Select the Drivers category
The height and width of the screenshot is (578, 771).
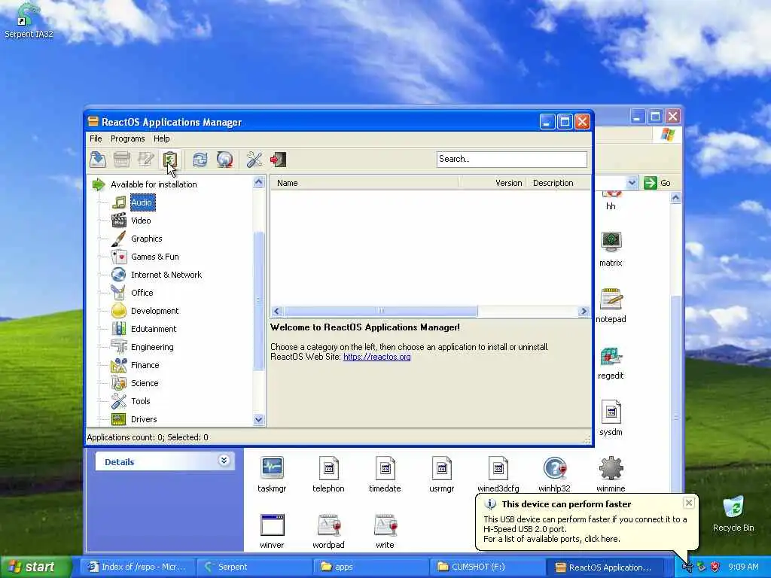pyautogui.click(x=144, y=419)
